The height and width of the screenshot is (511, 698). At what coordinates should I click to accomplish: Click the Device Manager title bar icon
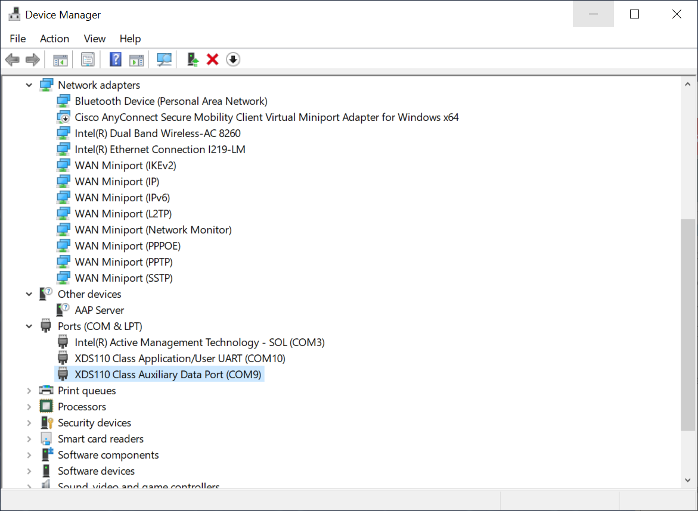click(x=14, y=14)
